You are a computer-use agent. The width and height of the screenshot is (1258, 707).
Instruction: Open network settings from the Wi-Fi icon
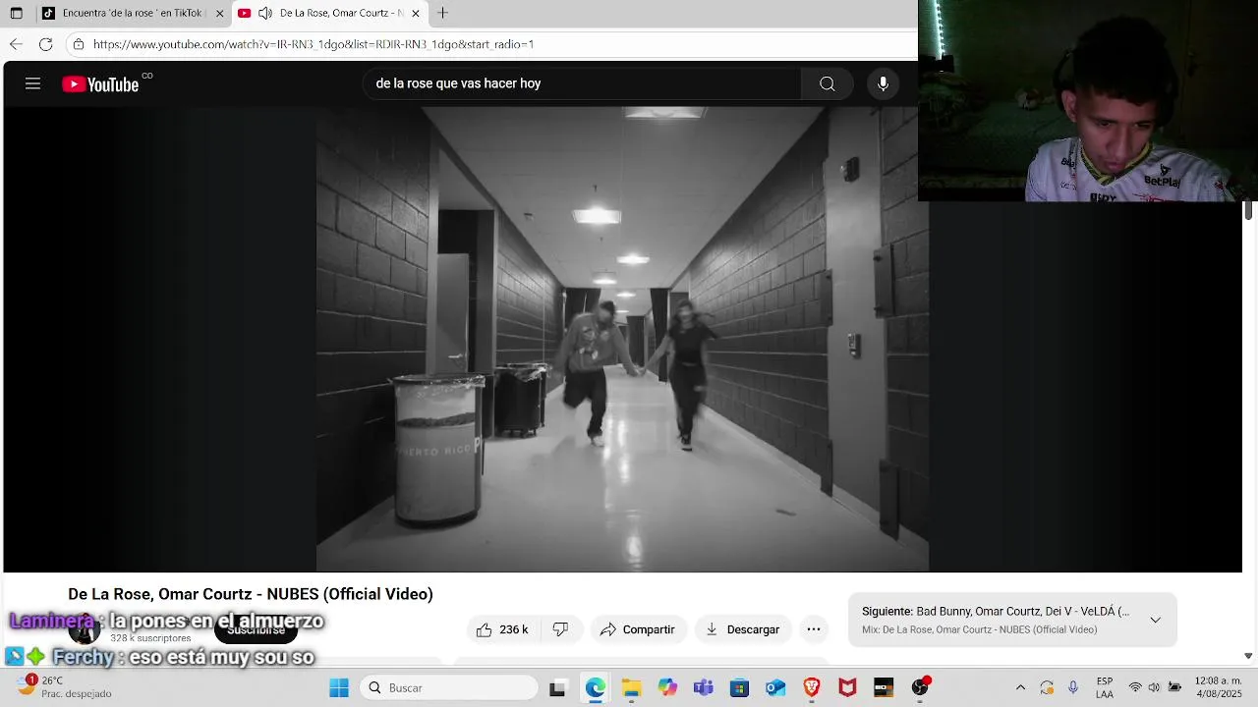(x=1135, y=688)
